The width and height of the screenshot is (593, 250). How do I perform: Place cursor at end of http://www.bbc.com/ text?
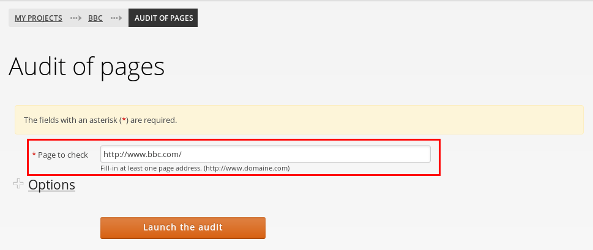(182, 154)
